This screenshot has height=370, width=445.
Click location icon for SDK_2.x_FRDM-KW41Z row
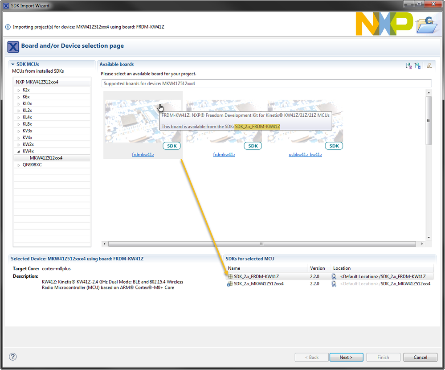click(x=334, y=276)
